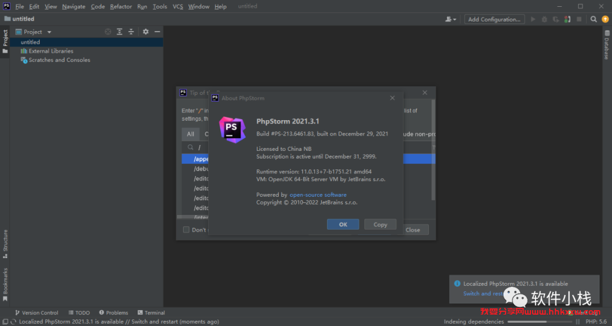Click the Add Configuration button
The image size is (612, 326).
[494, 19]
